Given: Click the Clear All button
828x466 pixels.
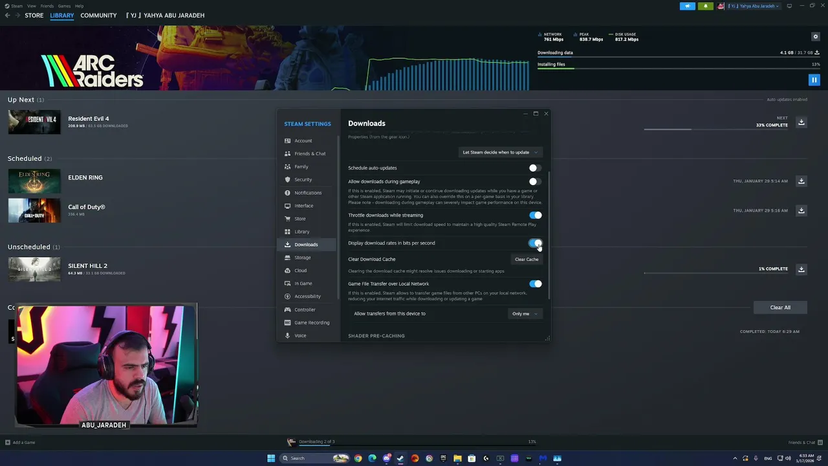Looking at the screenshot, I should tap(780, 307).
